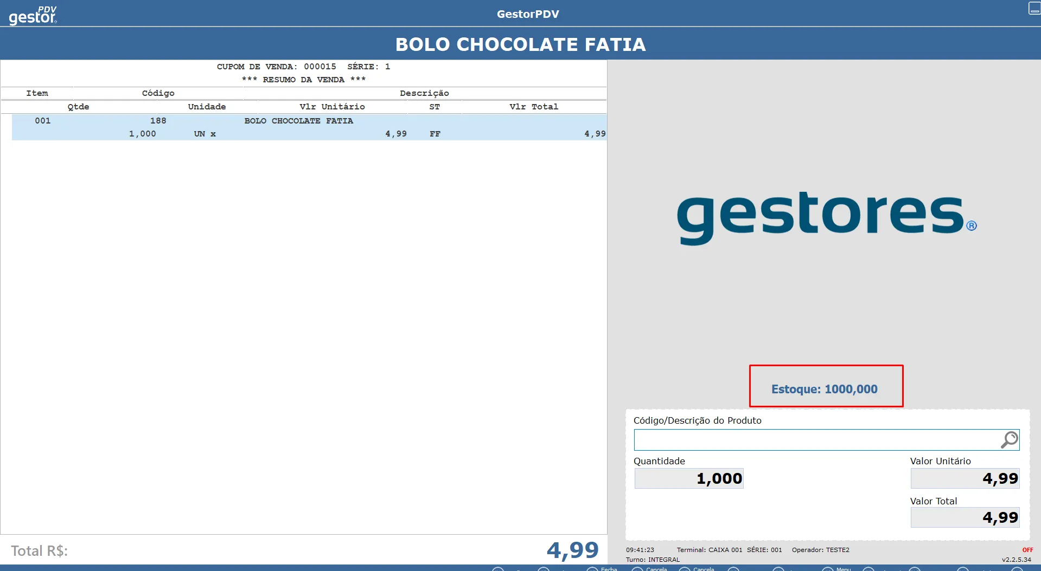The image size is (1041, 571).
Task: Click the Vlr Unitário column header
Action: (x=332, y=107)
